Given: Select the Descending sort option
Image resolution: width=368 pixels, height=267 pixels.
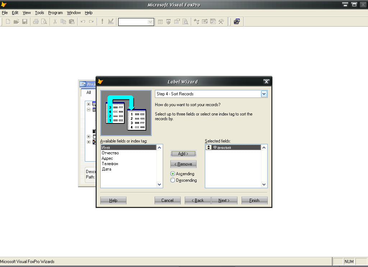Looking at the screenshot, I should (x=173, y=180).
